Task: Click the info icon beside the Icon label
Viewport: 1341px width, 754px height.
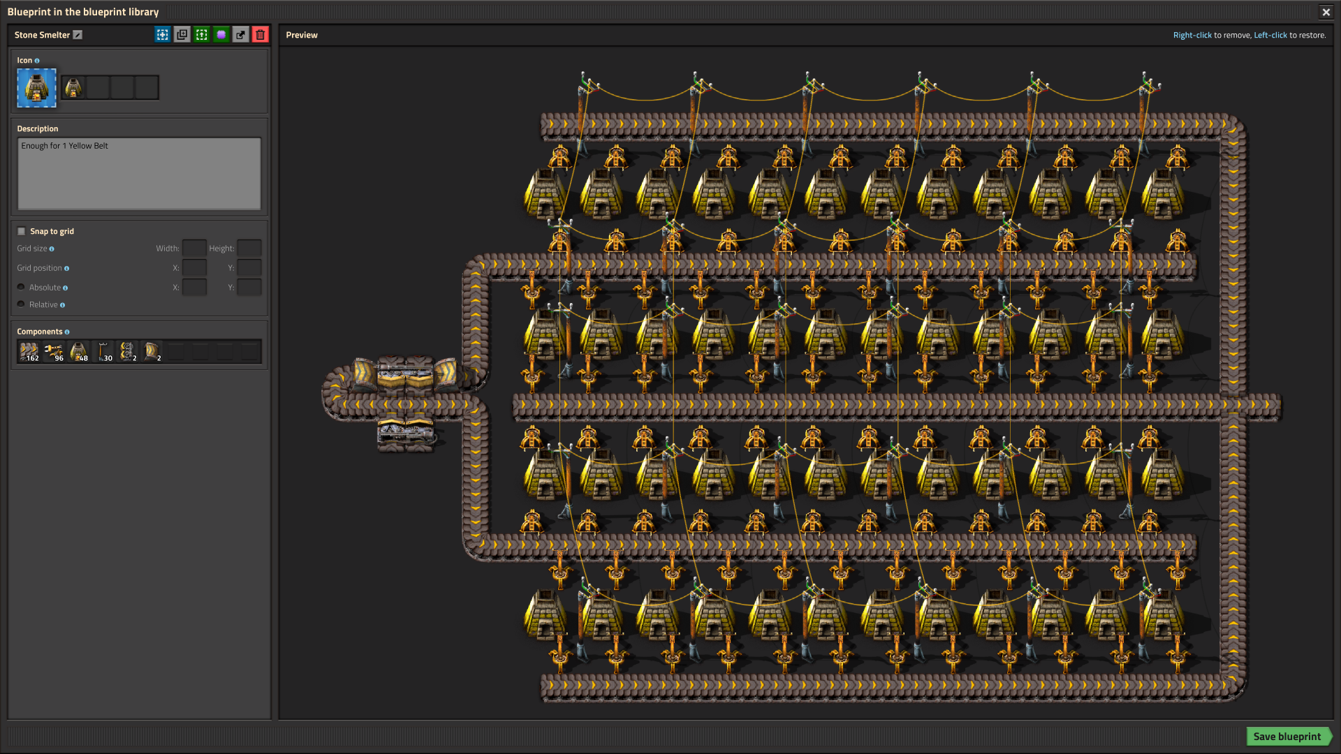Action: 37,61
